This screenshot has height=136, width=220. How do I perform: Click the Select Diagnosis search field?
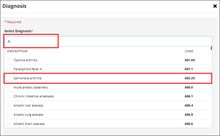[108, 41]
